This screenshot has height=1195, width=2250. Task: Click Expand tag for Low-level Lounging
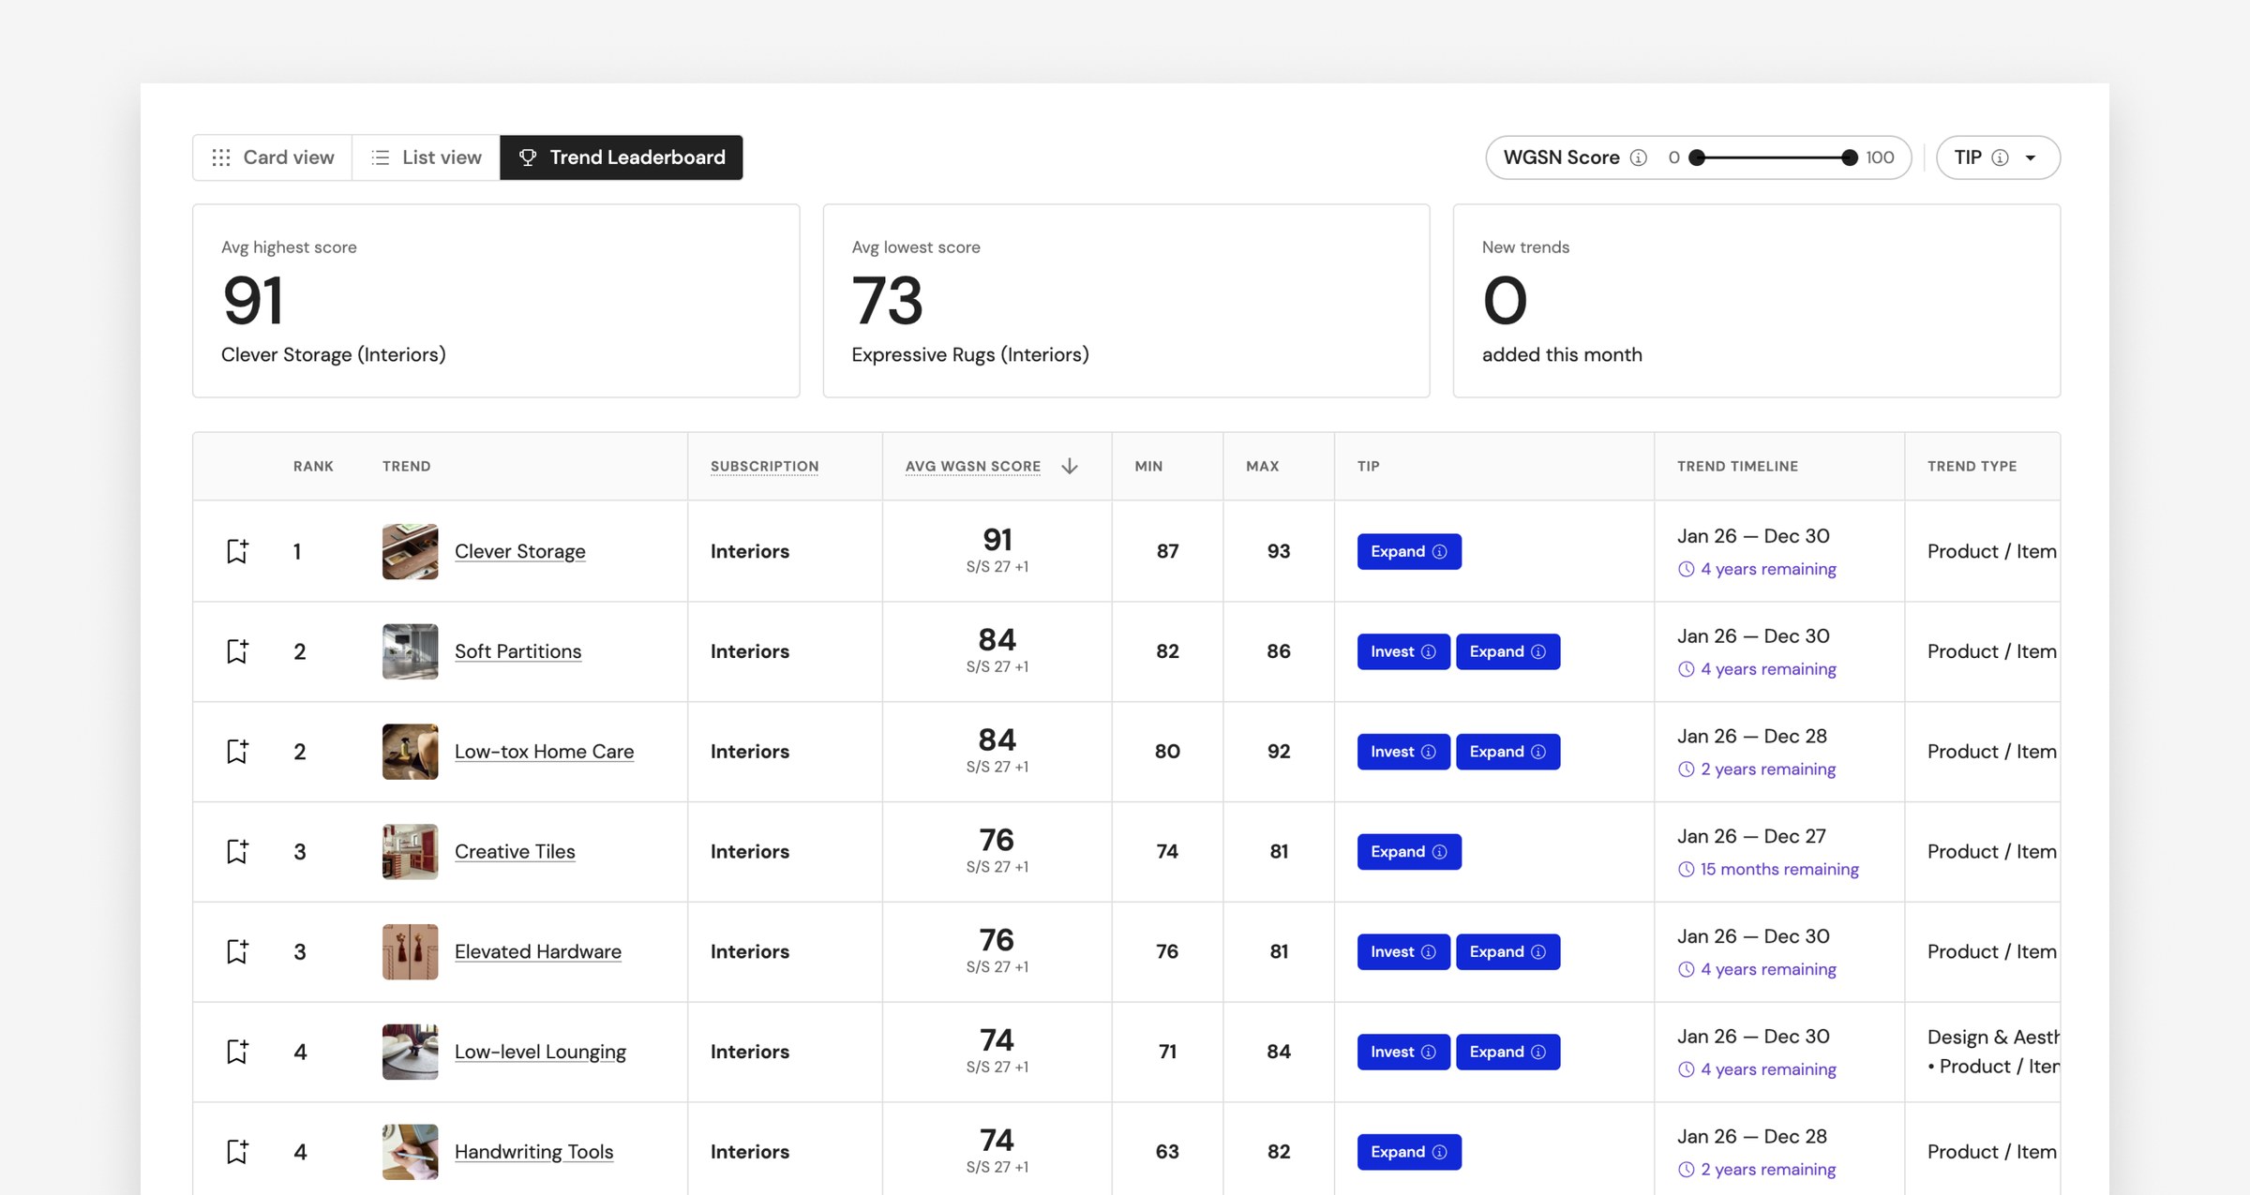1507,1052
